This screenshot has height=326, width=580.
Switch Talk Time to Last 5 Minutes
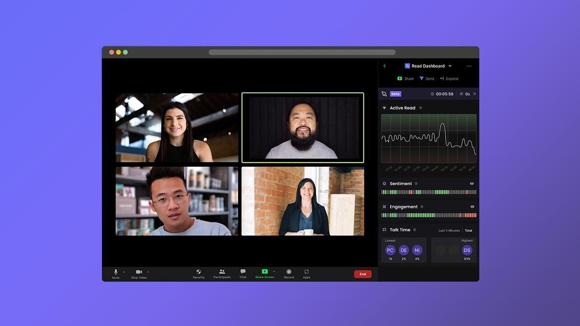click(449, 230)
